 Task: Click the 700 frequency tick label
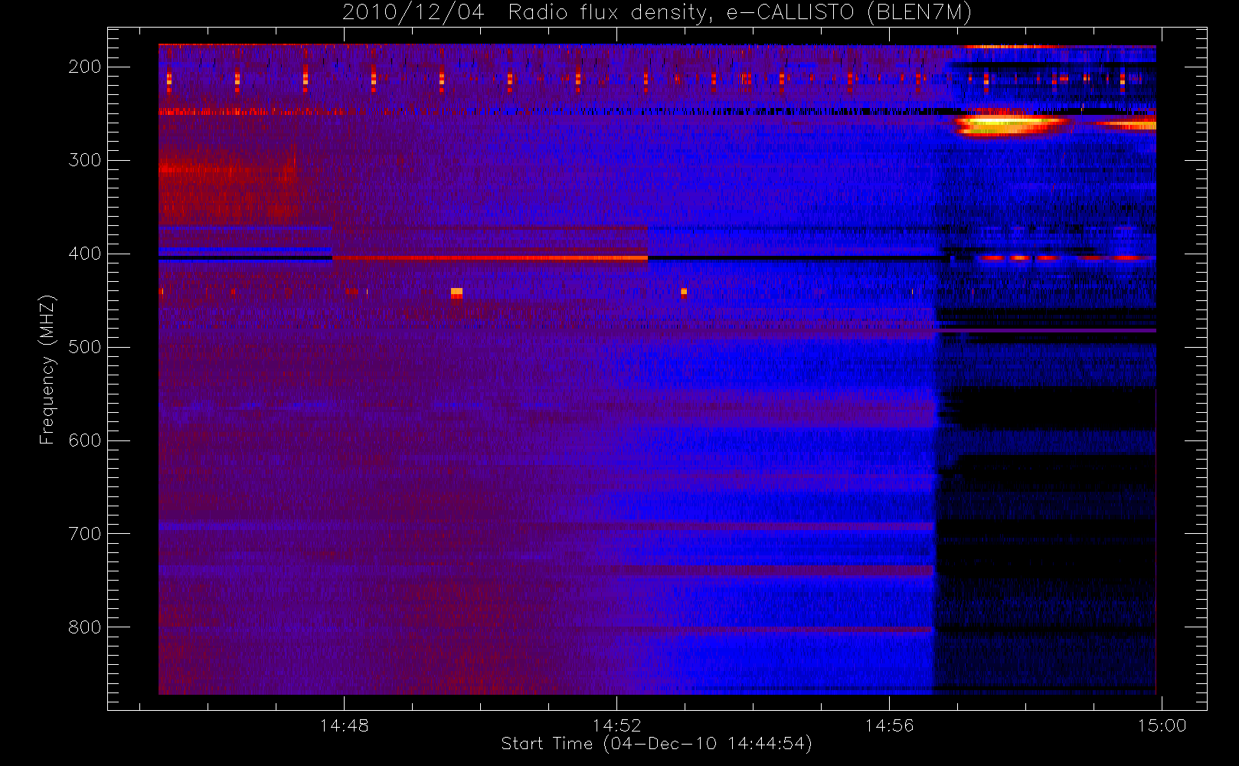[x=84, y=534]
